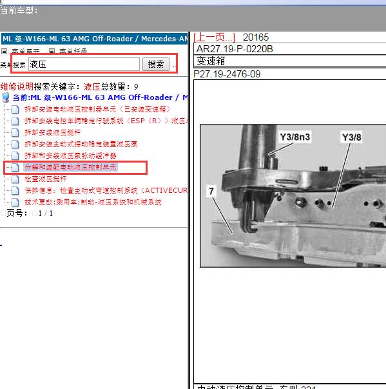Open 拆卸安装电动液压控制器单元（已安装变速箱）
Screen dimensions: 386x389
(x=97, y=109)
